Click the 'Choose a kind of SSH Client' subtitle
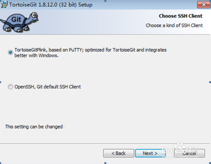The height and width of the screenshot is (164, 211). [x=174, y=25]
